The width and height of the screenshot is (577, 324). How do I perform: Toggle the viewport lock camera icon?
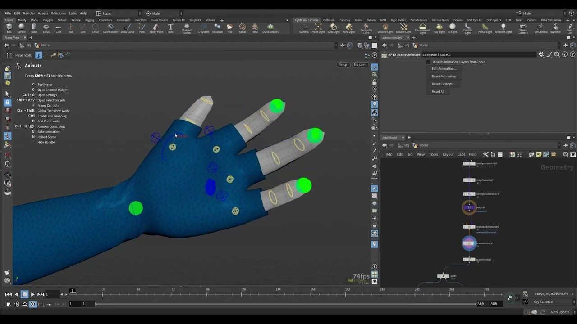(x=375, y=82)
